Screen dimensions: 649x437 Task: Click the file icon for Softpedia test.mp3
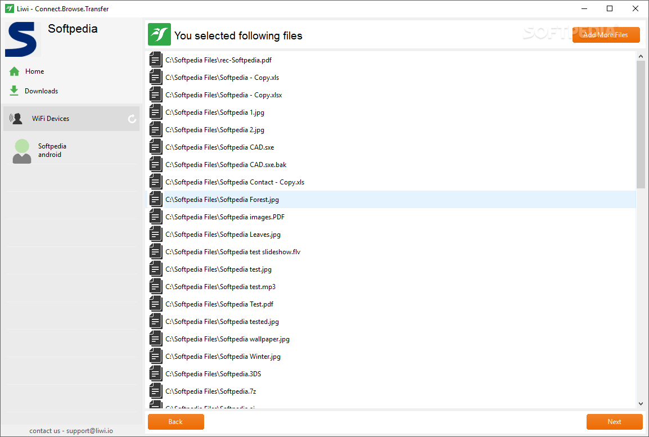156,286
